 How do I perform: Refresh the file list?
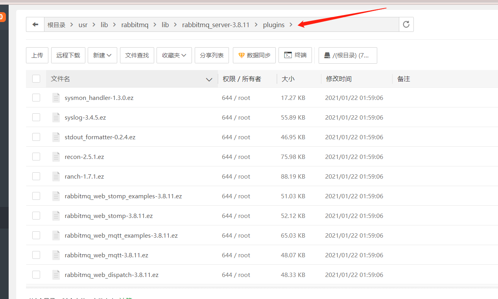[x=406, y=24]
